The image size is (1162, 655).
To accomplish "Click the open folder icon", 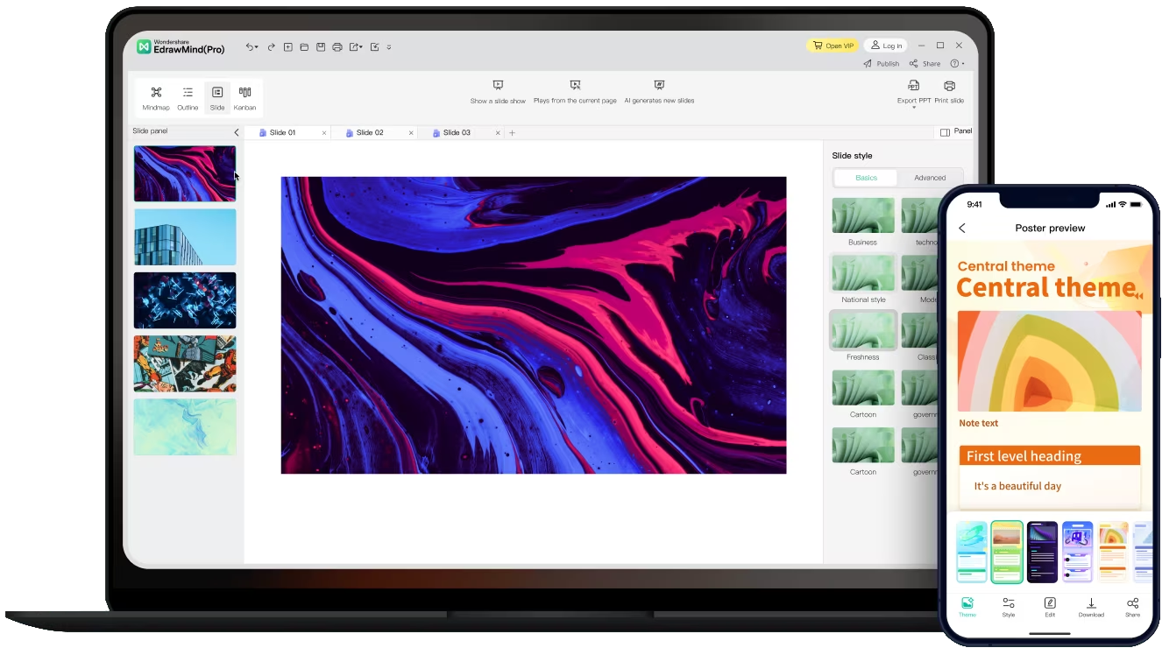I will [304, 47].
